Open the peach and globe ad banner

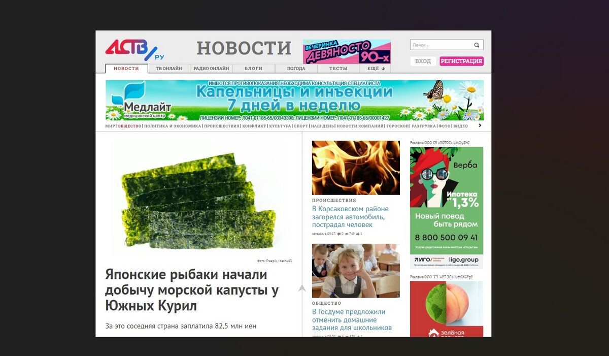[447, 309]
